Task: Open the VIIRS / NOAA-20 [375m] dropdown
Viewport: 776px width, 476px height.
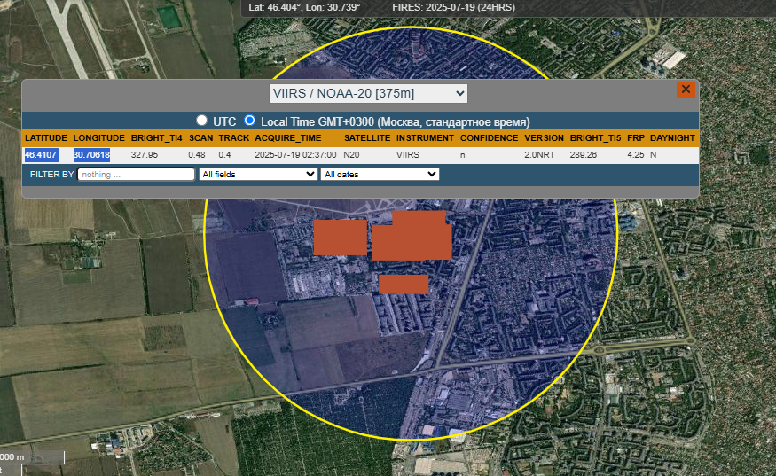Action: [368, 94]
